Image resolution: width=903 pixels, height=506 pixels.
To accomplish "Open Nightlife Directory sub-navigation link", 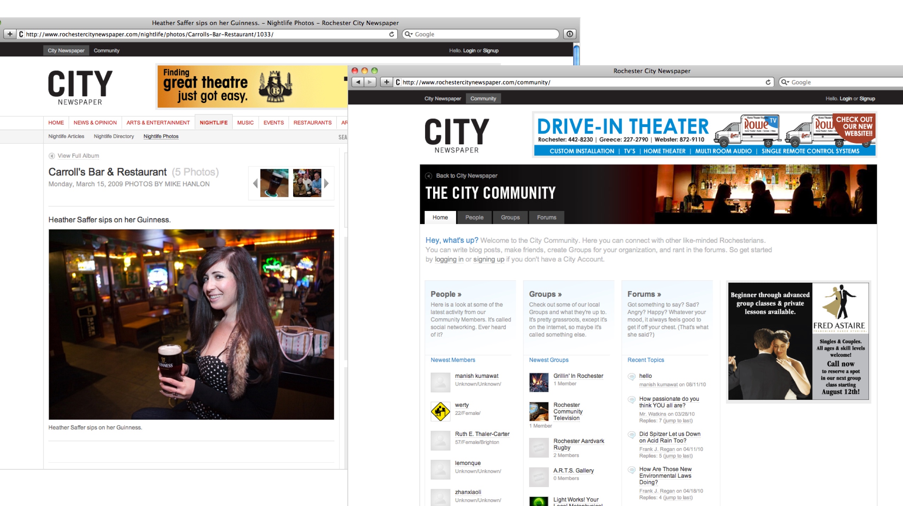I will tap(114, 136).
